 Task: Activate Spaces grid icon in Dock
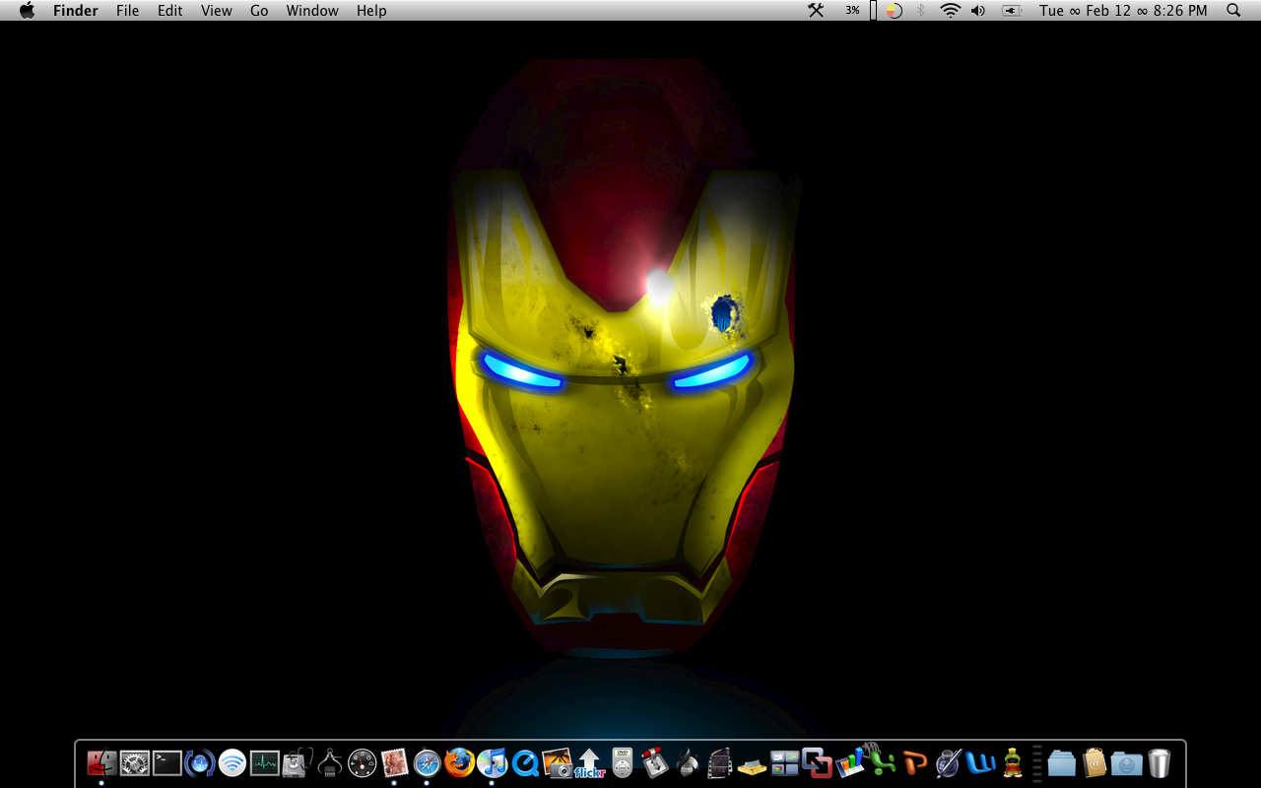pos(784,762)
